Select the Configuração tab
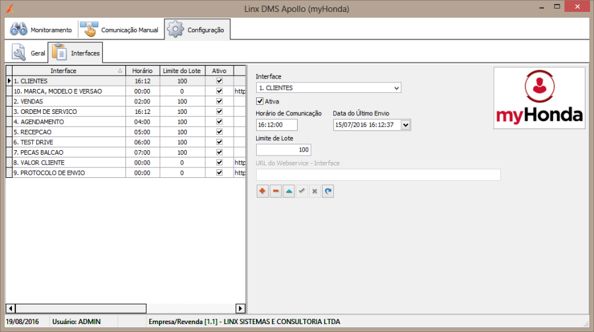Image resolution: width=594 pixels, height=332 pixels. click(197, 30)
